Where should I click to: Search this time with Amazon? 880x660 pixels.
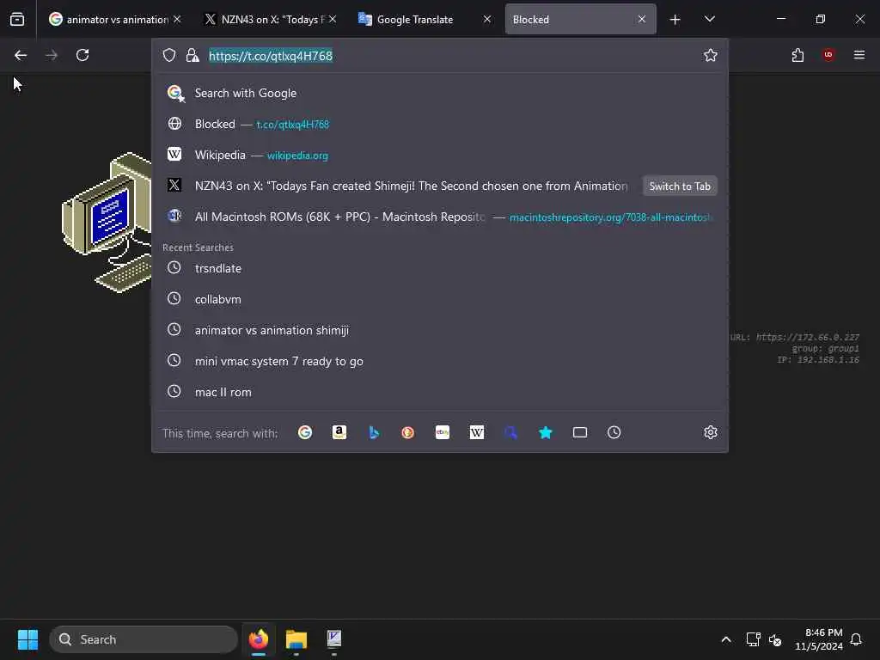[x=339, y=433]
